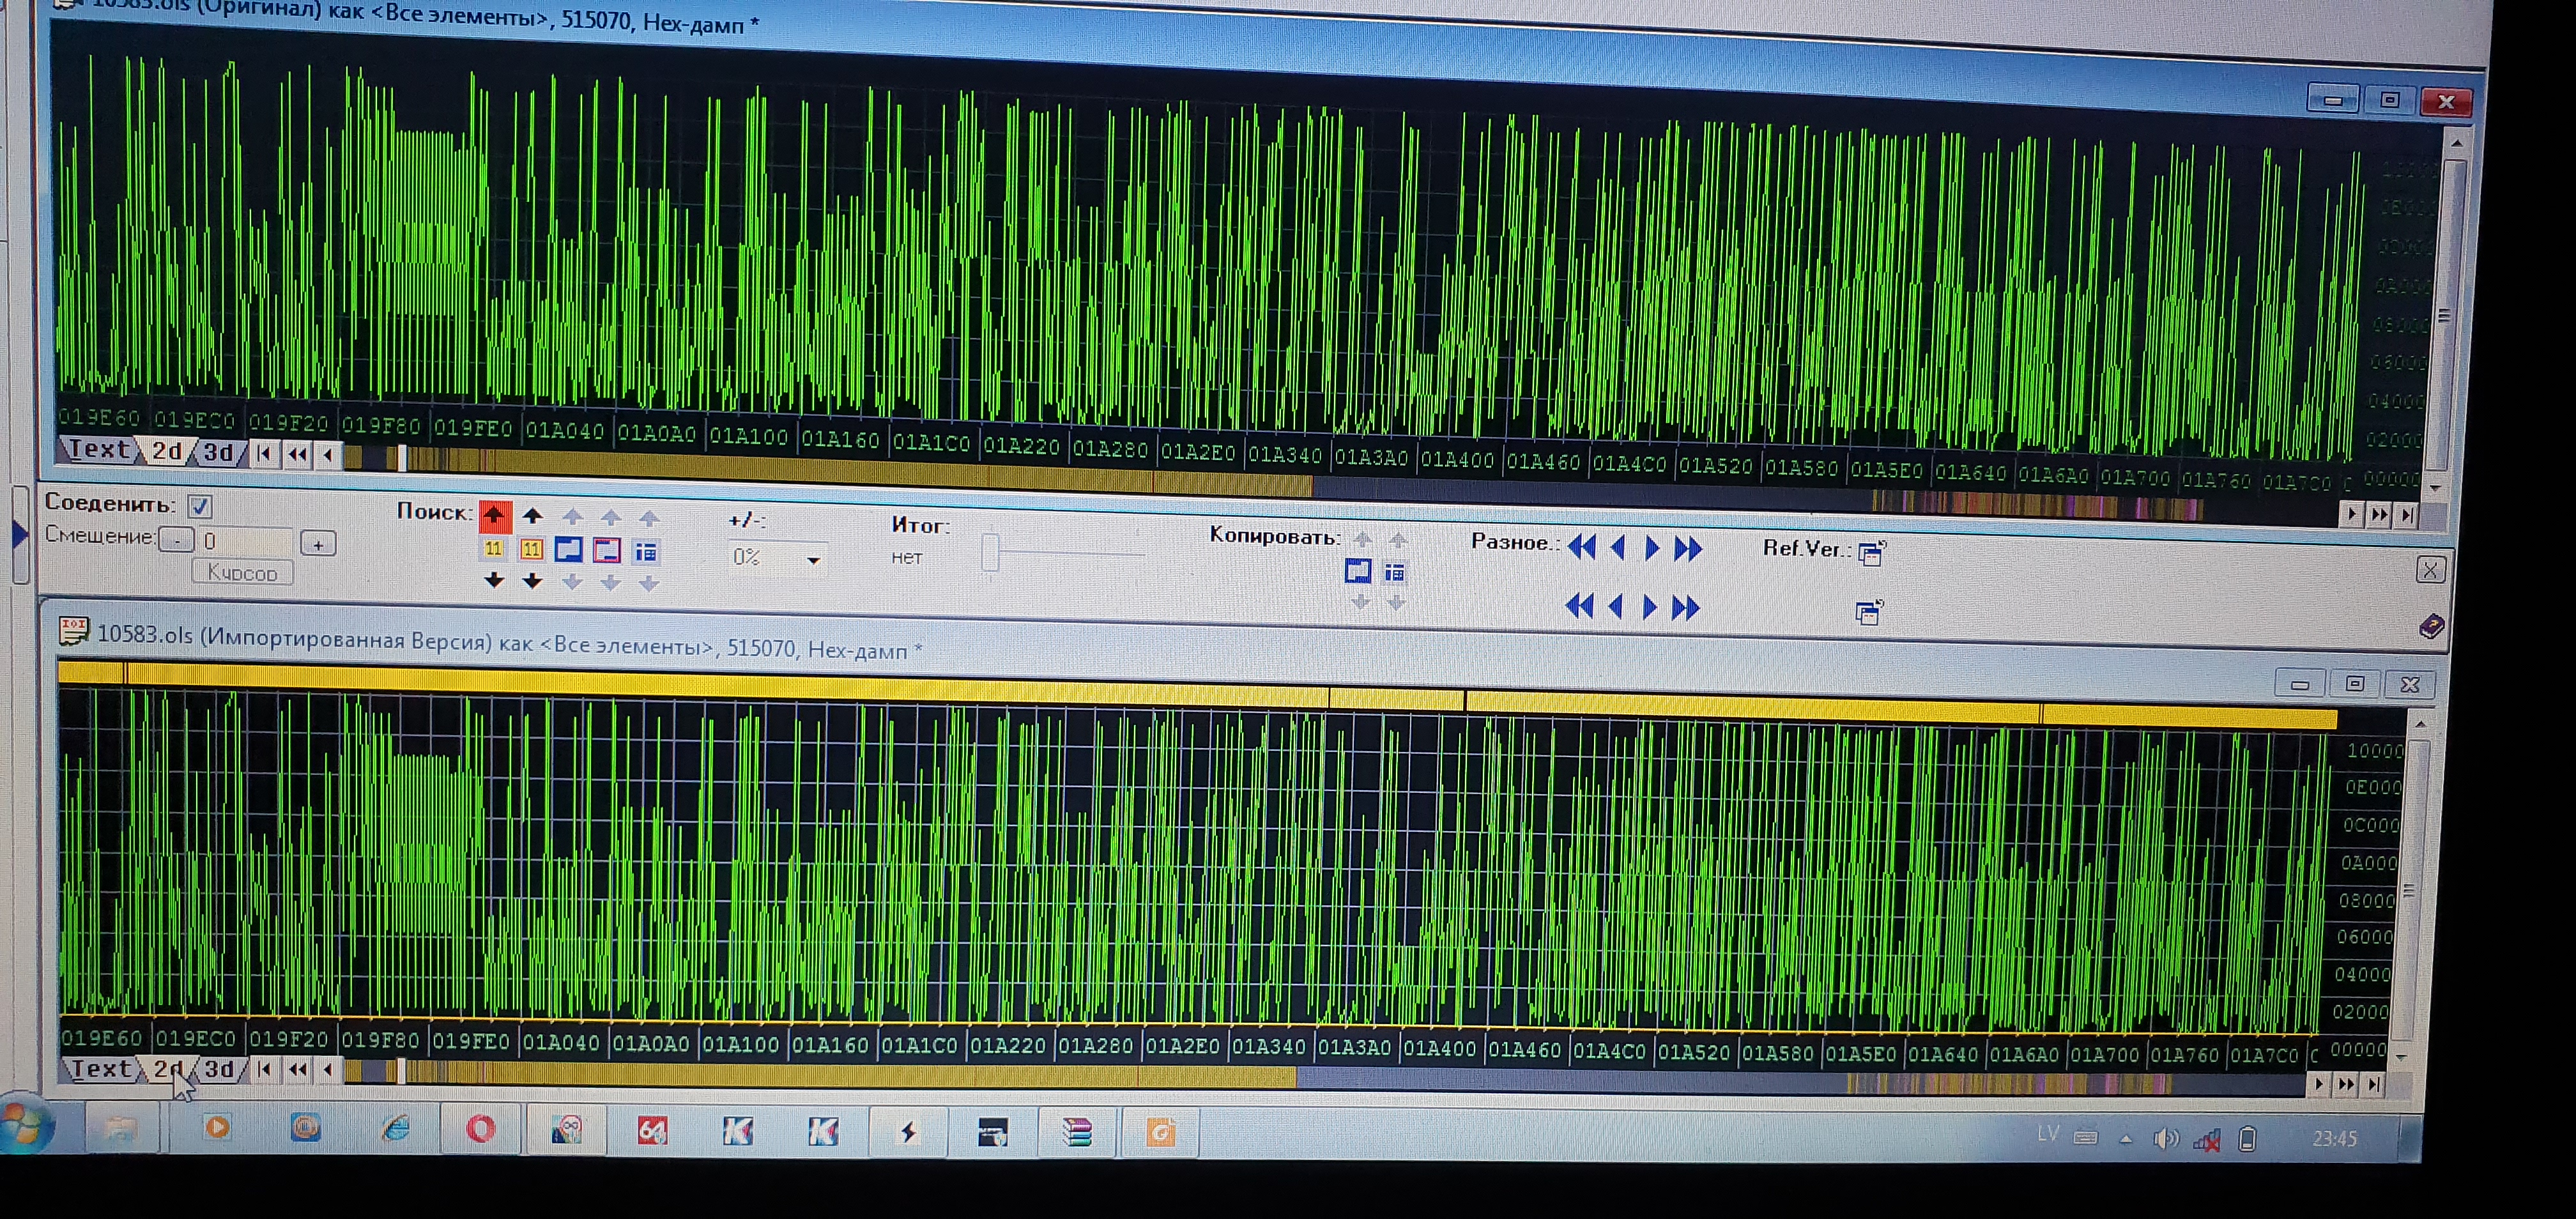The width and height of the screenshot is (2576, 1219).
Task: Click the purple help book icon
Action: (2431, 627)
